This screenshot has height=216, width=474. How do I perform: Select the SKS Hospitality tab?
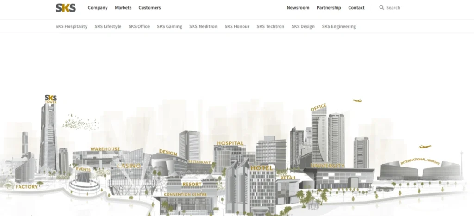[x=71, y=26]
